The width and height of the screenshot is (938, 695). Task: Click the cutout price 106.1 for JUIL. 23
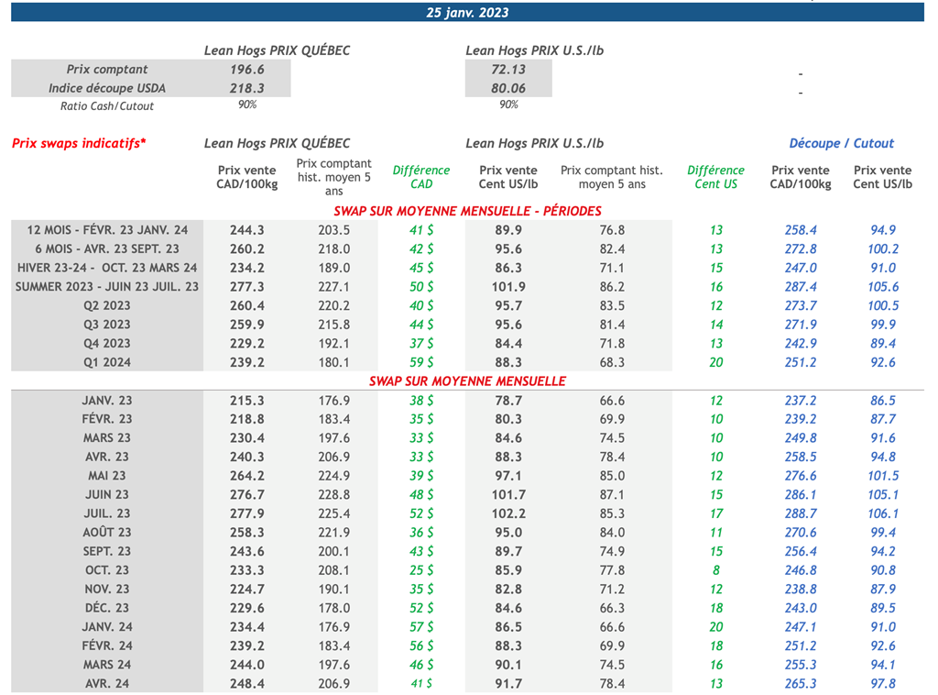click(882, 513)
